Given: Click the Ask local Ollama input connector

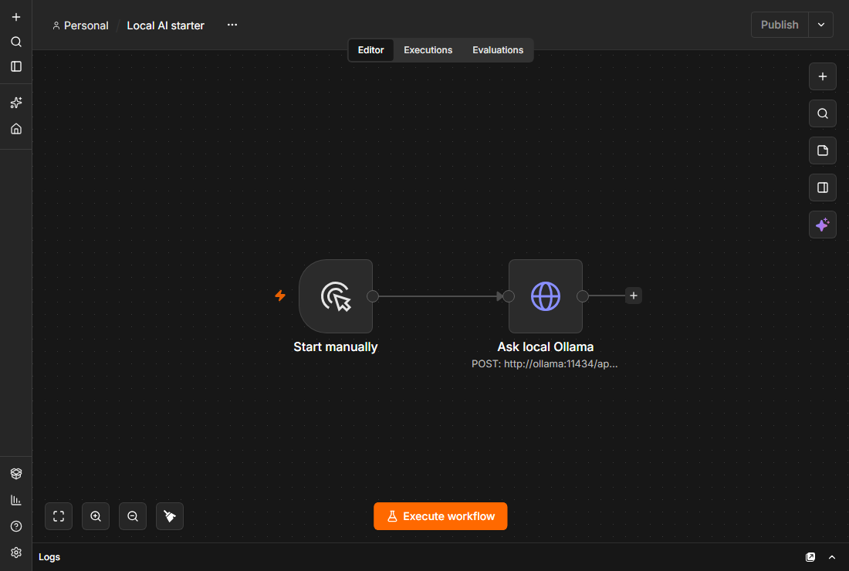Looking at the screenshot, I should 509,296.
